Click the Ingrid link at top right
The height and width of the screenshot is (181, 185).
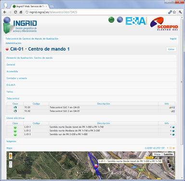click(x=173, y=39)
